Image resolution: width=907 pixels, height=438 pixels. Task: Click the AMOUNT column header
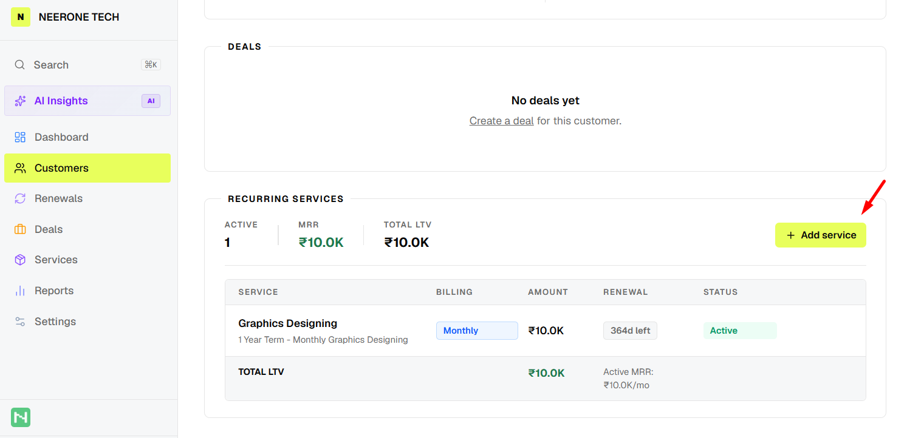pos(548,292)
